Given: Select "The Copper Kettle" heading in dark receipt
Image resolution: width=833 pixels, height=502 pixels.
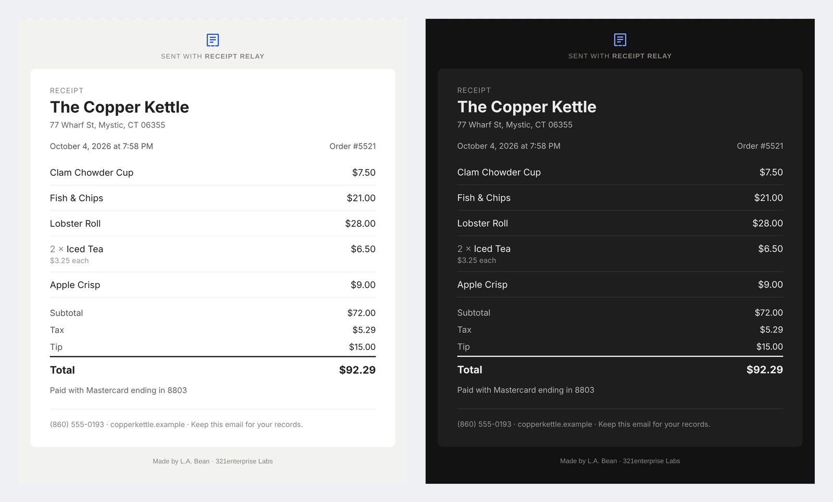Looking at the screenshot, I should pyautogui.click(x=527, y=107).
